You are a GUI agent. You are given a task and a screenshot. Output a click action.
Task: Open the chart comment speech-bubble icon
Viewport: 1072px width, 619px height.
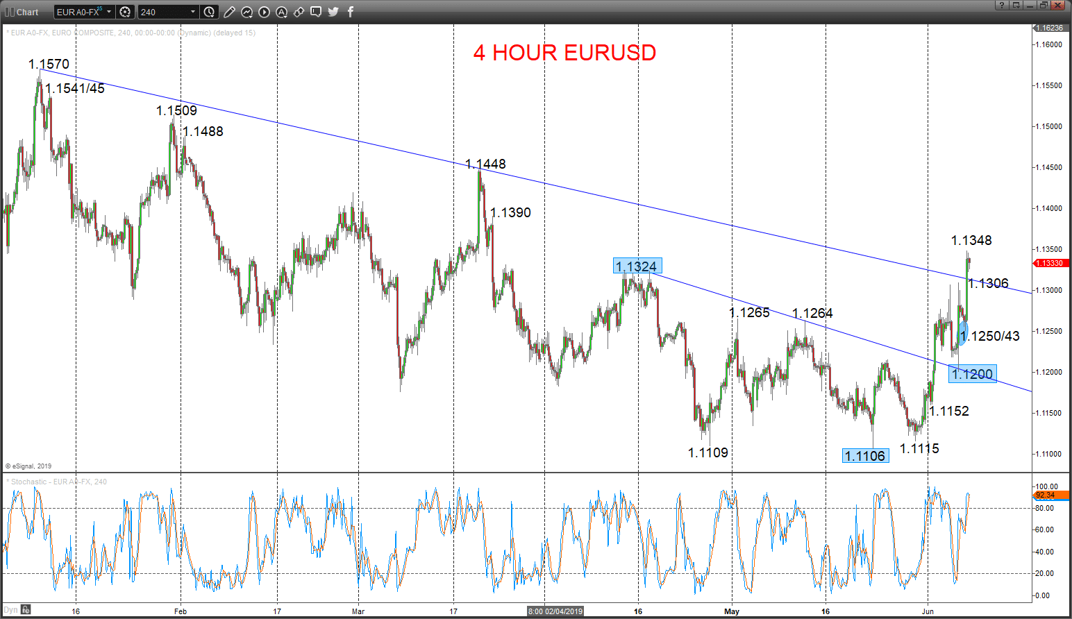click(x=316, y=12)
